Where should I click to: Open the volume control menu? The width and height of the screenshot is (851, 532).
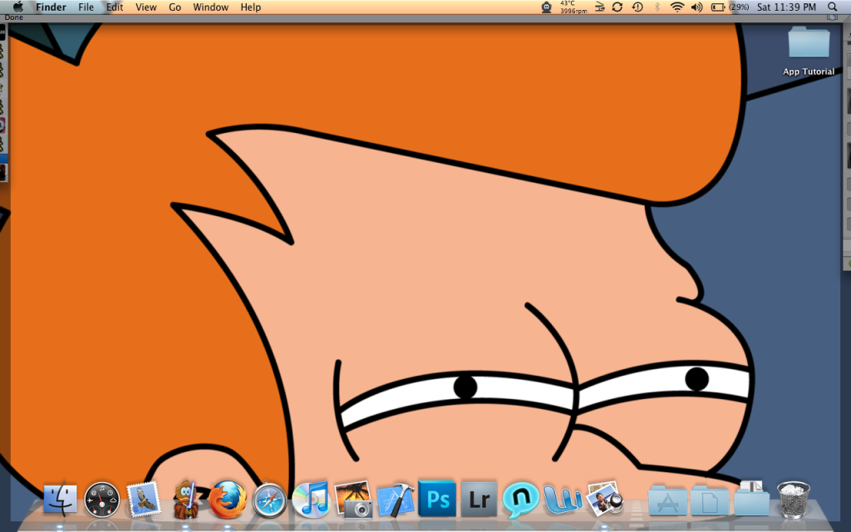coord(697,7)
